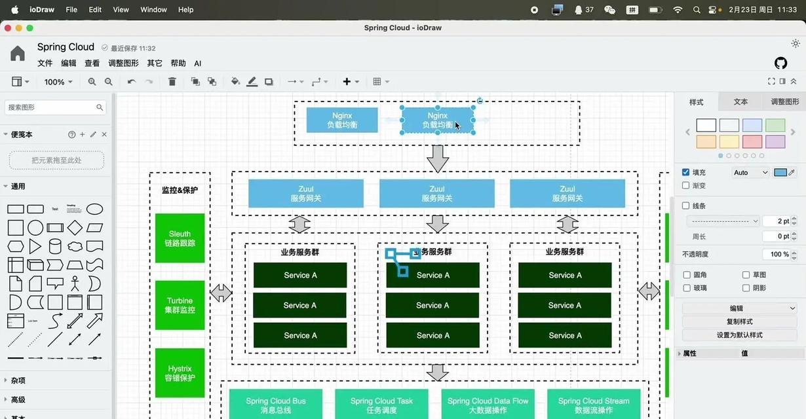The height and width of the screenshot is (419, 806).
Task: Click the fullscreen icon above format panel
Action: [771, 81]
